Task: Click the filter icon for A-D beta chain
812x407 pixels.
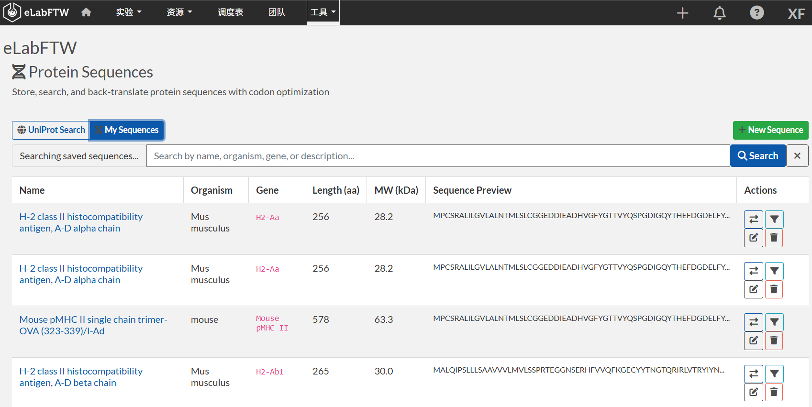Action: point(774,374)
